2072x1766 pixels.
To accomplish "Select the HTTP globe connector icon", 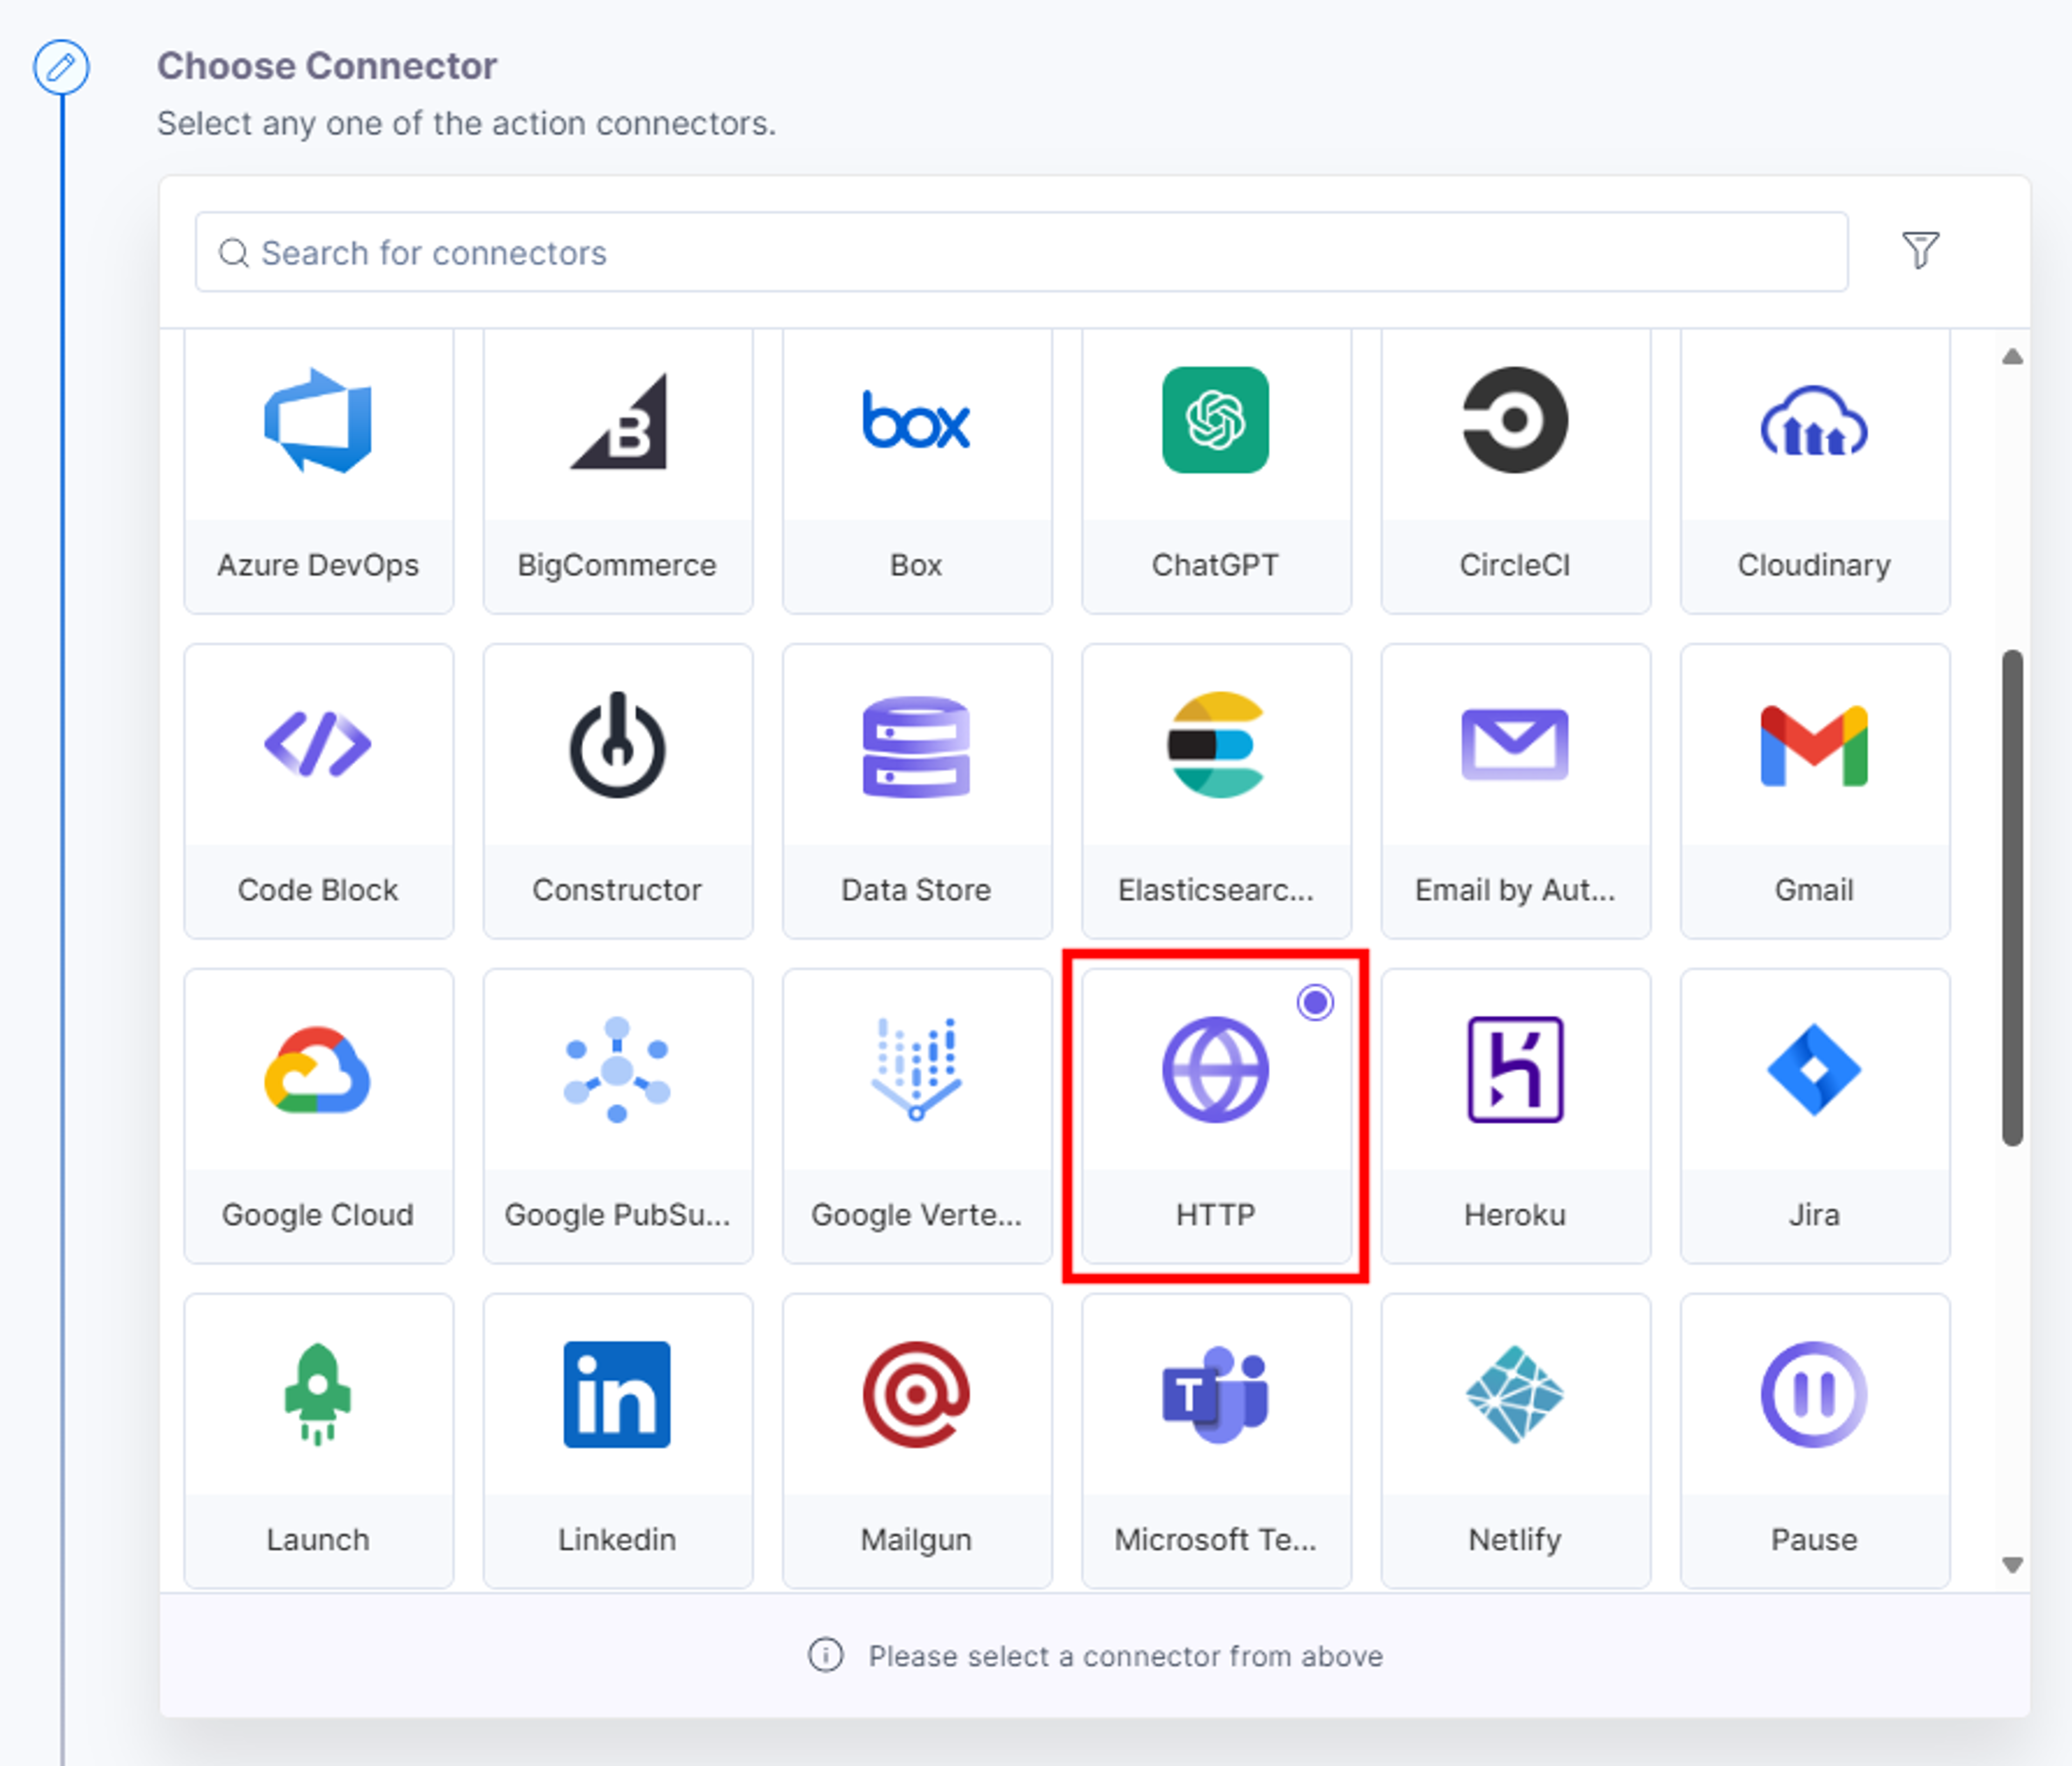I will 1215,1069.
